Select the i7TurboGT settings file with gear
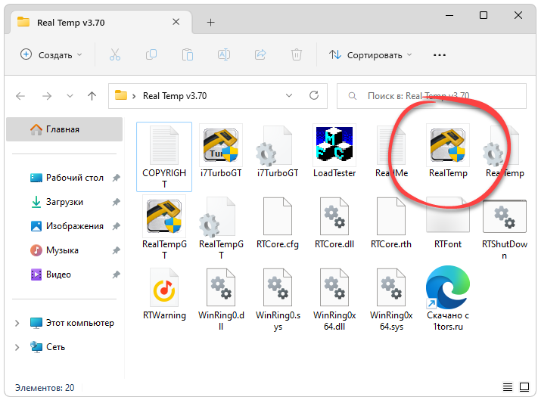Image resolution: width=538 pixels, height=400 pixels. click(278, 151)
